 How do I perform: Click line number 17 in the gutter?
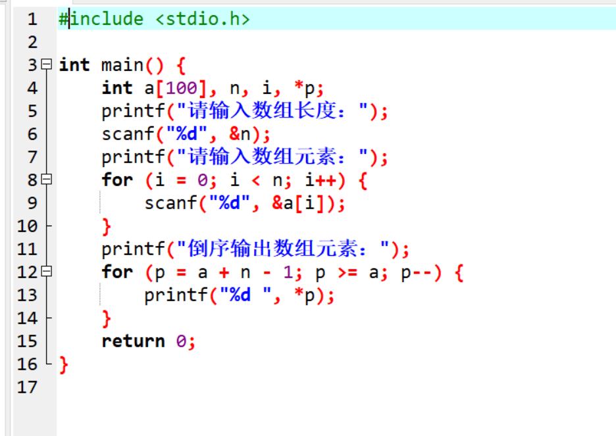28,387
